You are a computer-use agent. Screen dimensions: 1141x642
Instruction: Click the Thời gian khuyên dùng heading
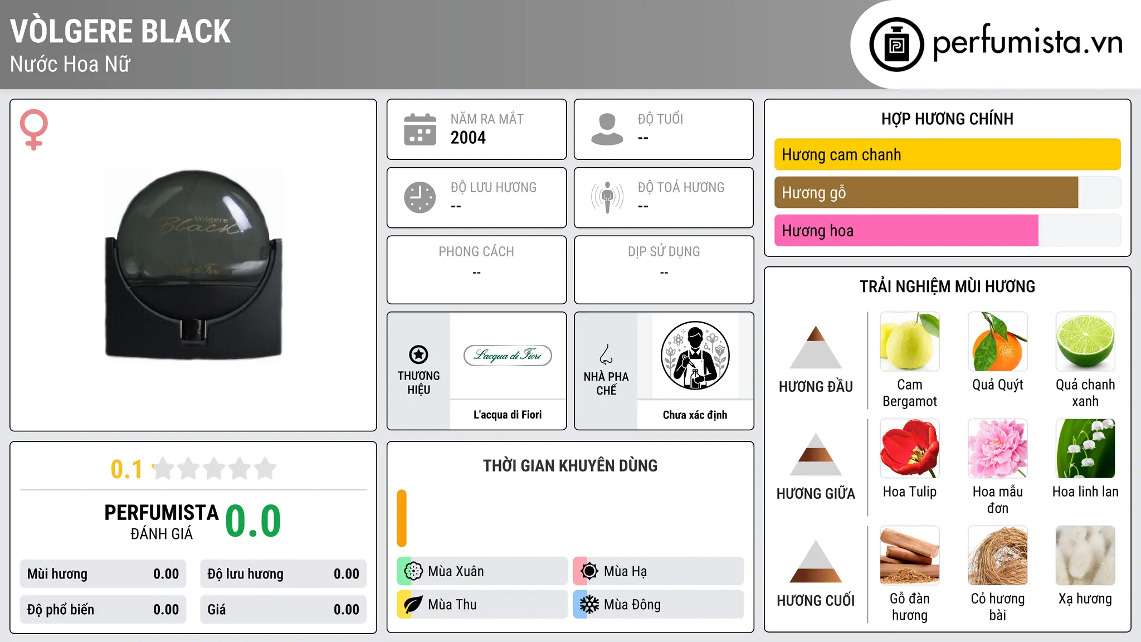pyautogui.click(x=570, y=465)
